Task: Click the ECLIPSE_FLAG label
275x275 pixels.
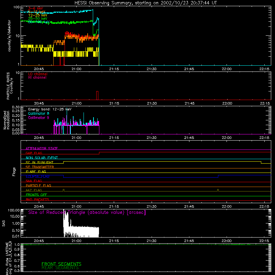Action: (37, 176)
